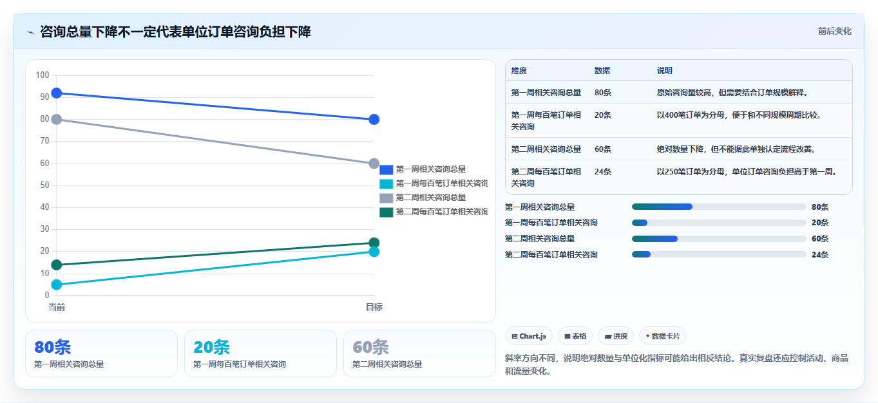The image size is (878, 403).
Task: Click the 24条 cell in the table
Action: (x=603, y=172)
